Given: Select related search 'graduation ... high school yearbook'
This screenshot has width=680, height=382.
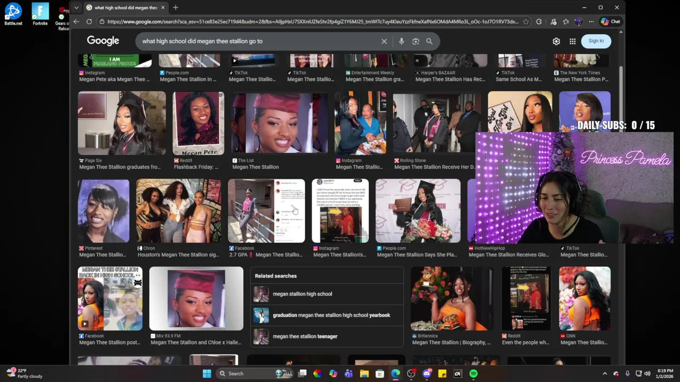Looking at the screenshot, I should (327, 315).
